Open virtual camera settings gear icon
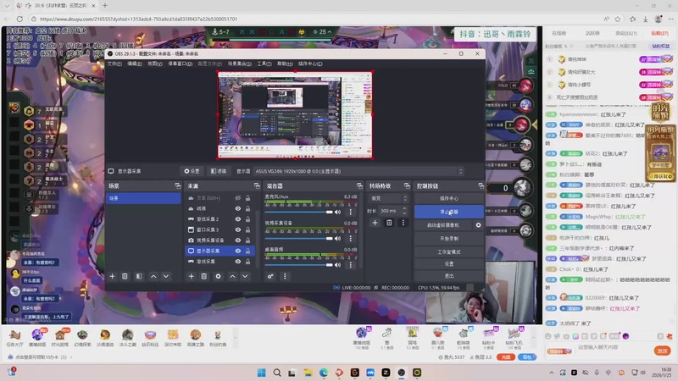Screen dimensions: 678x381 pyautogui.click(x=478, y=225)
